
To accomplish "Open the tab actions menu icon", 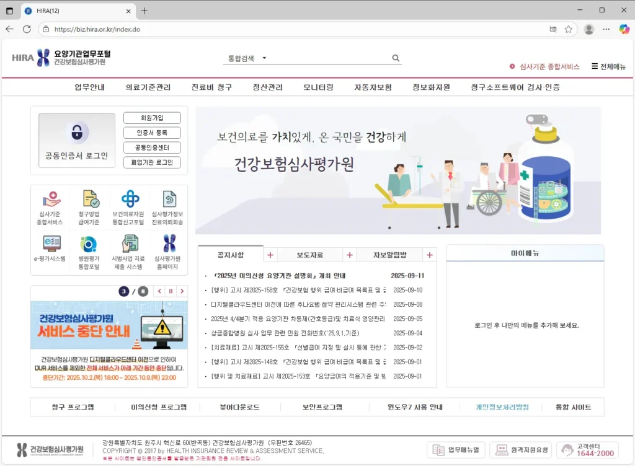I will pos(10,11).
